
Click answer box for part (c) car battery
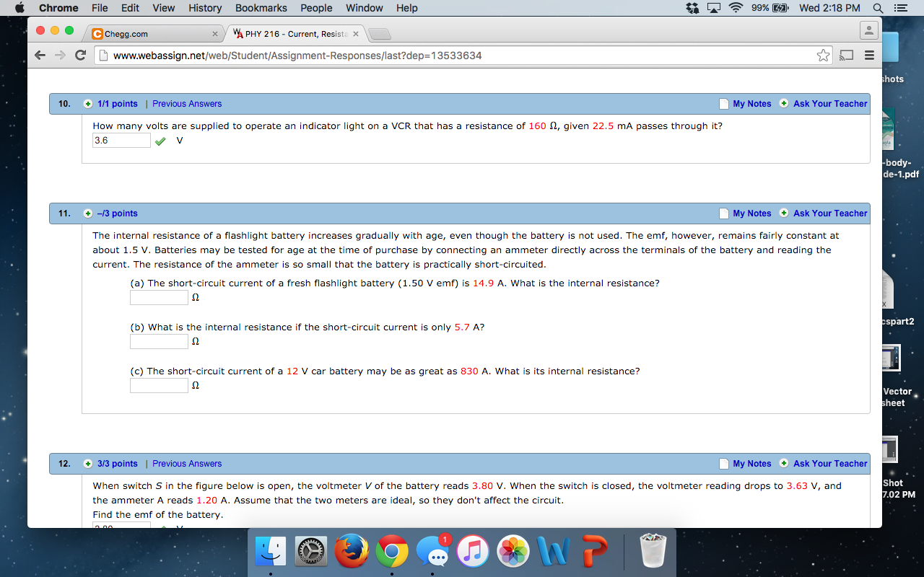click(159, 386)
